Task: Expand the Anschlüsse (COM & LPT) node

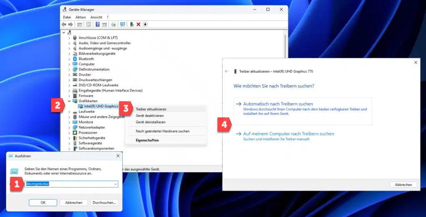Action: [69, 38]
